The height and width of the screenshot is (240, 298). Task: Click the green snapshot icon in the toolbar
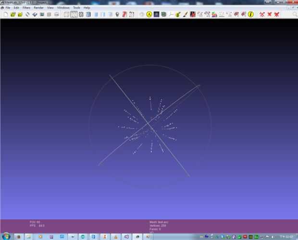point(42,14)
